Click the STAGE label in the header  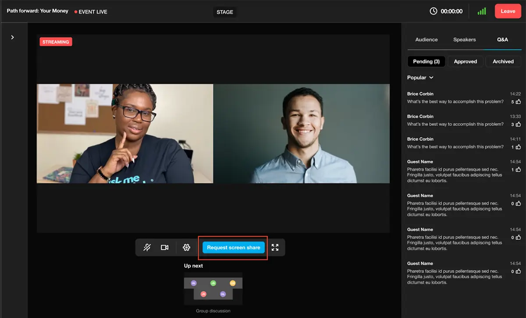[x=225, y=12]
